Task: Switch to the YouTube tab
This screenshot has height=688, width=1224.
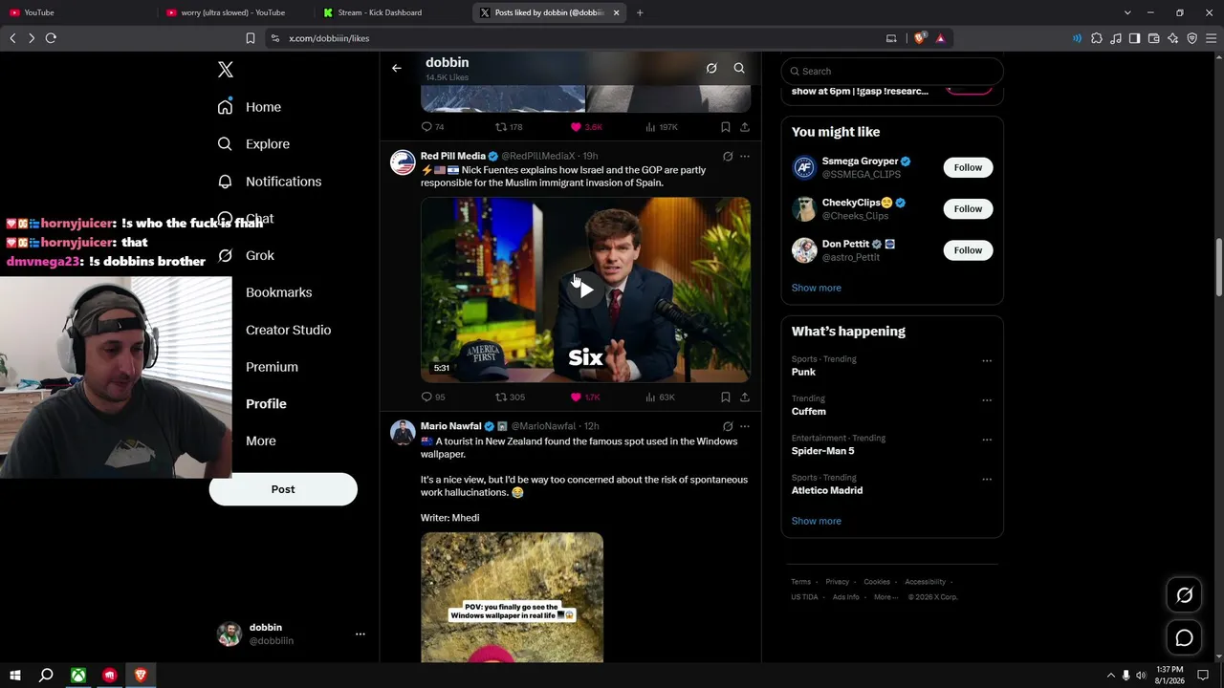Action: coord(78,12)
